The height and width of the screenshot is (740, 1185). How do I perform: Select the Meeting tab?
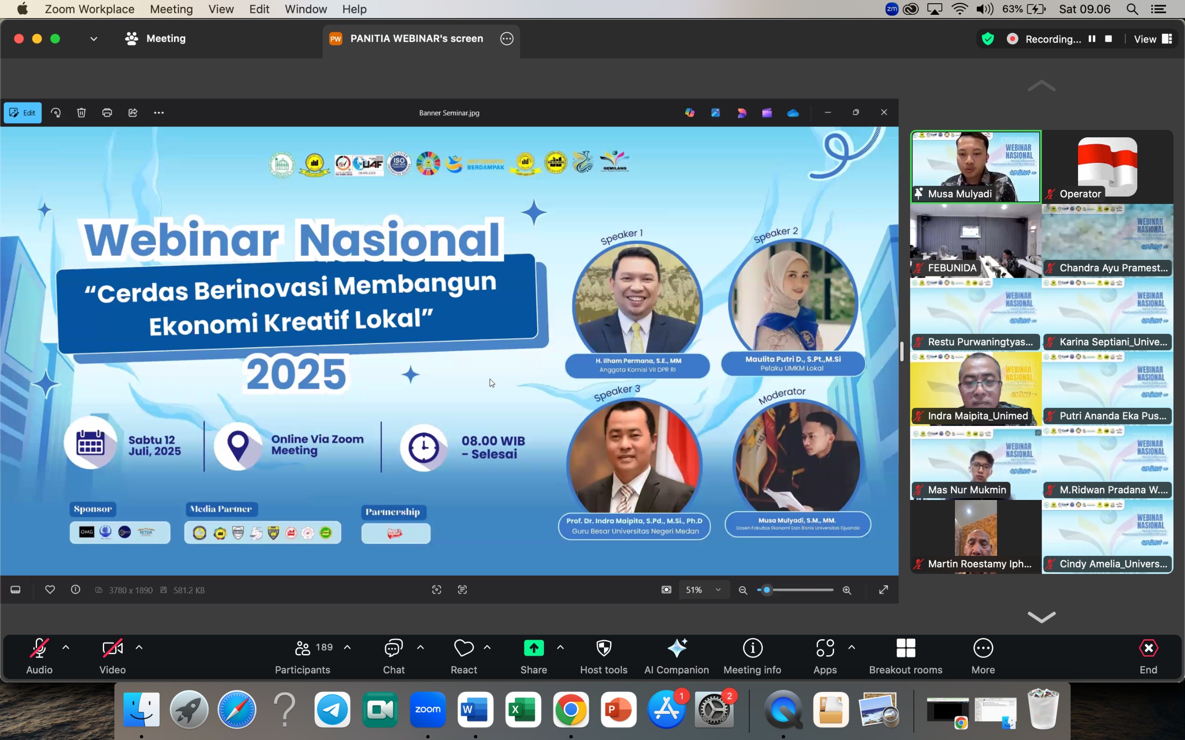point(155,39)
